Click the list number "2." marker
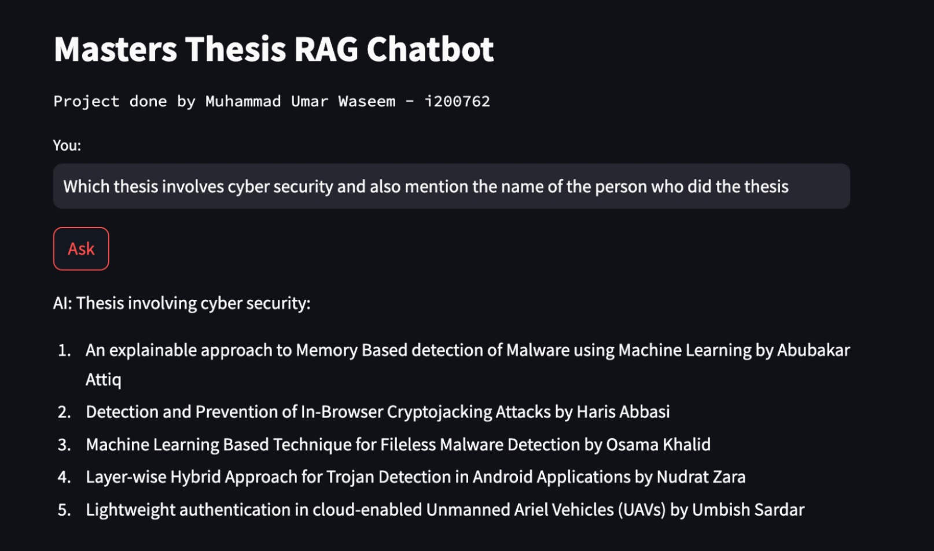This screenshot has height=551, width=934. pos(64,412)
